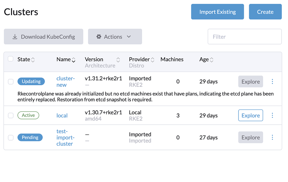288x182 pixels.
Task: Click into the Filter input field
Action: pos(244,37)
